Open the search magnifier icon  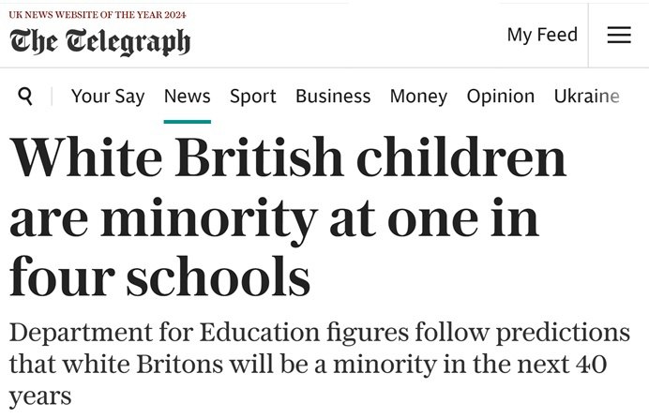click(x=25, y=96)
